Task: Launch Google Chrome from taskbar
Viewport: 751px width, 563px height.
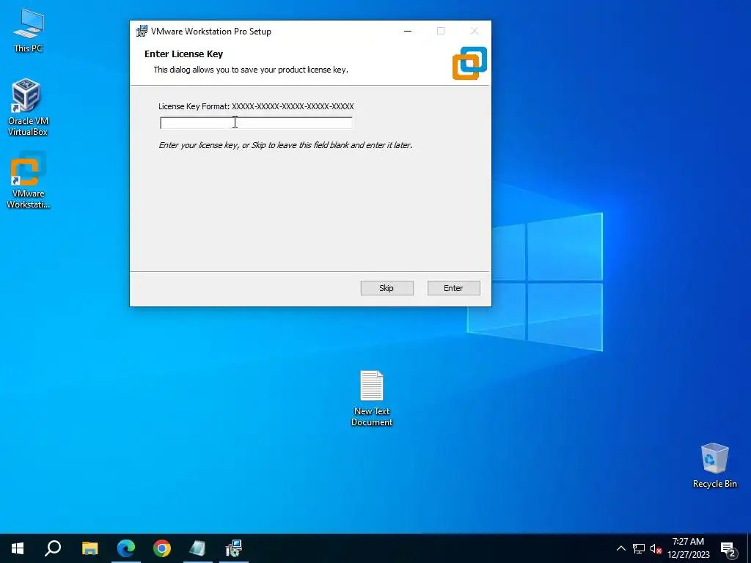Action: (x=162, y=548)
